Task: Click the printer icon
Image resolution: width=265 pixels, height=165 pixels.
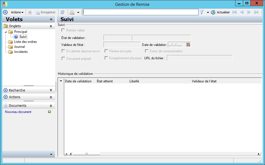Action: point(72,12)
